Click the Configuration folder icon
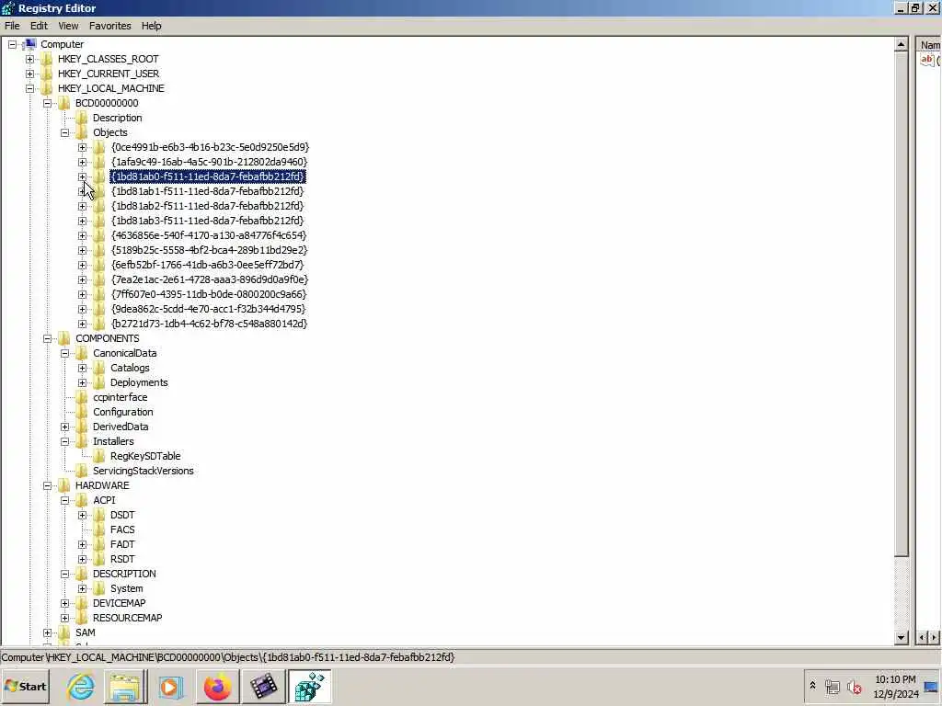This screenshot has width=942, height=706. 81,412
